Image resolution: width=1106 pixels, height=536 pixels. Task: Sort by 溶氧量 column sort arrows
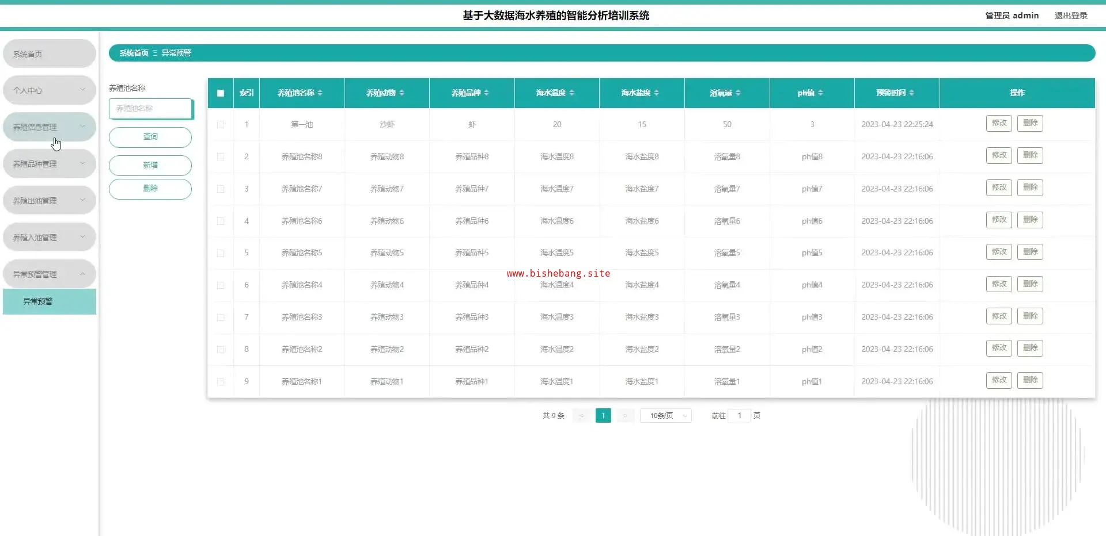click(x=738, y=93)
